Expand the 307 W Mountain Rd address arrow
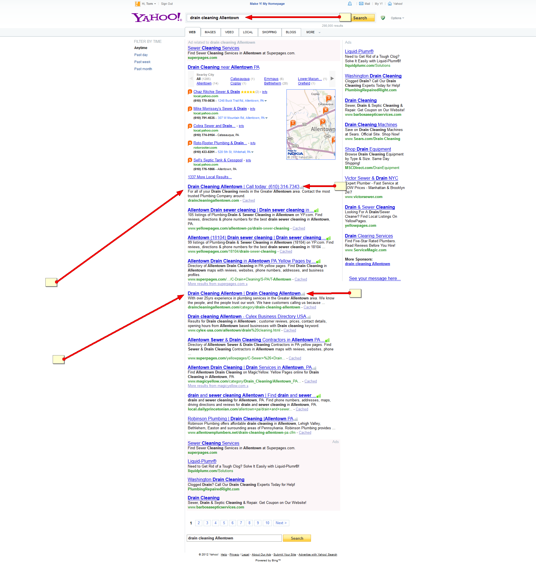536x576 pixels. (x=266, y=118)
